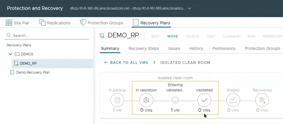Image resolution: width=283 pixels, height=124 pixels.
Task: Click the Staged stage label
Action: [233, 90]
